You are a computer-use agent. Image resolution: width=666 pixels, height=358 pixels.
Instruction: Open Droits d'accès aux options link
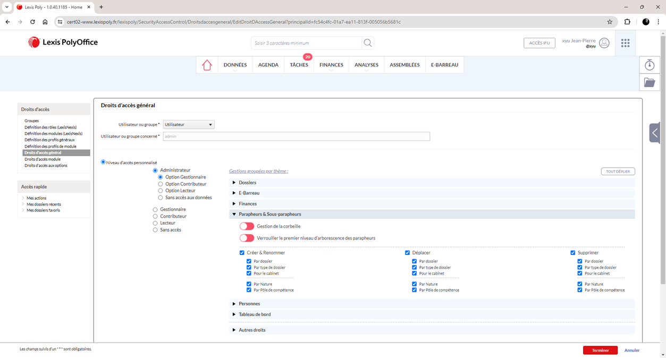click(x=46, y=166)
